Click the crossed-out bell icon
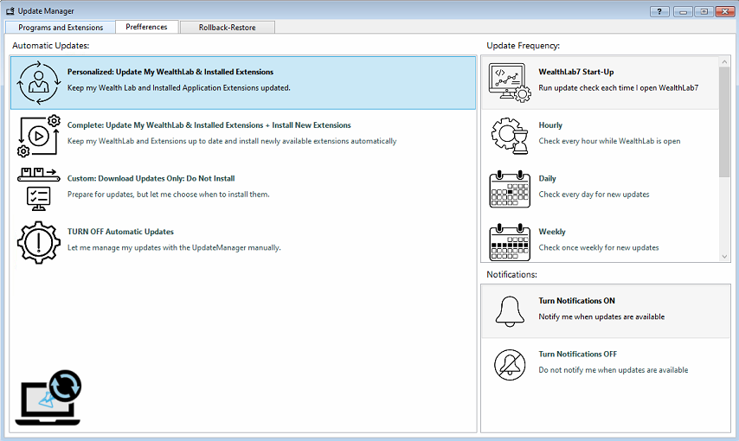Screen dimensions: 739x441 pyautogui.click(x=510, y=364)
